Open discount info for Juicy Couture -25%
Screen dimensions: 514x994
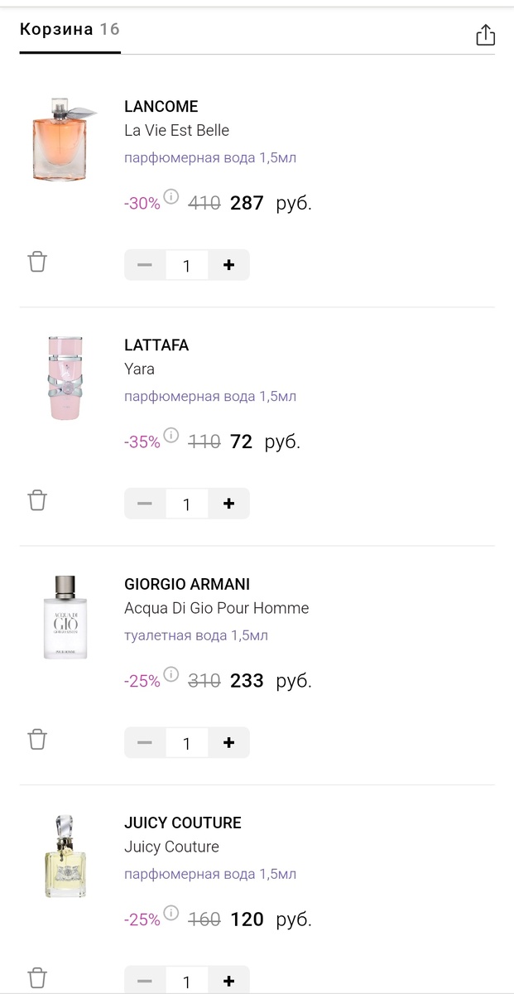click(171, 913)
